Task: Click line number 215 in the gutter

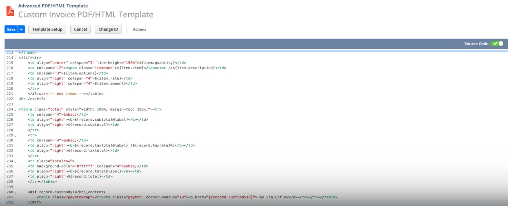Action: [x=10, y=63]
